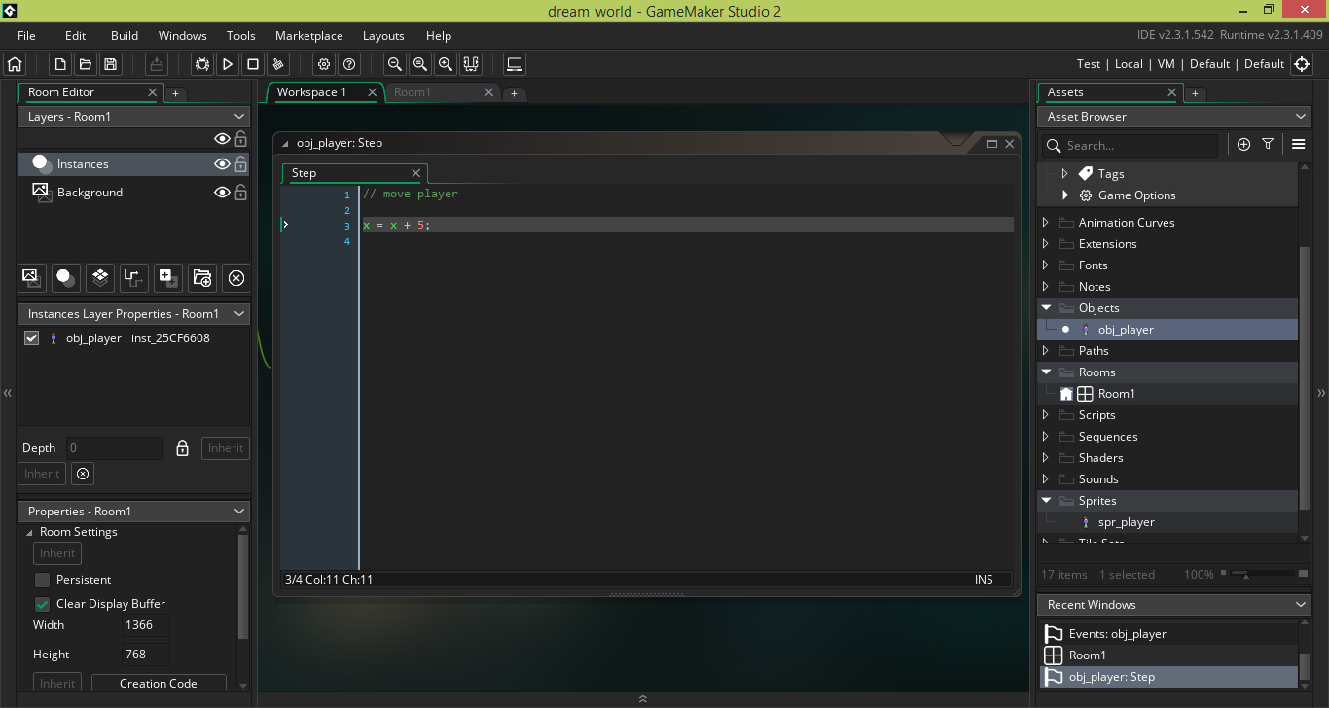Create a new layer folder
The width and height of the screenshot is (1329, 708).
(202, 277)
